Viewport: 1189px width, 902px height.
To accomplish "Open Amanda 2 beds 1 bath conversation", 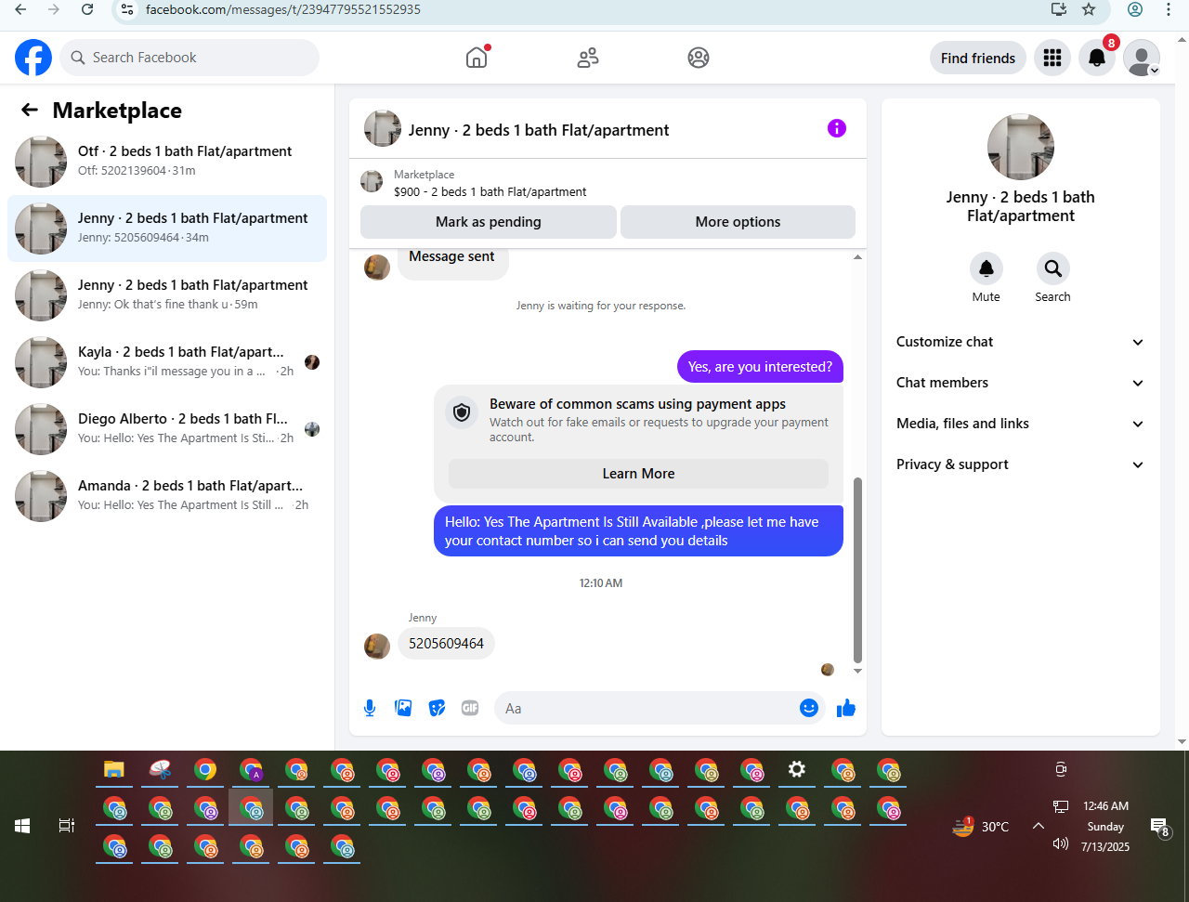I will coord(167,496).
